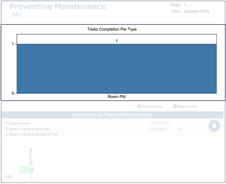The image size is (226, 184).
Task: Click the donut chart icon
Action: pos(214,126)
